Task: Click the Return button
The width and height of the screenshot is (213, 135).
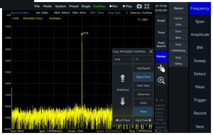Action: [x=179, y=8]
